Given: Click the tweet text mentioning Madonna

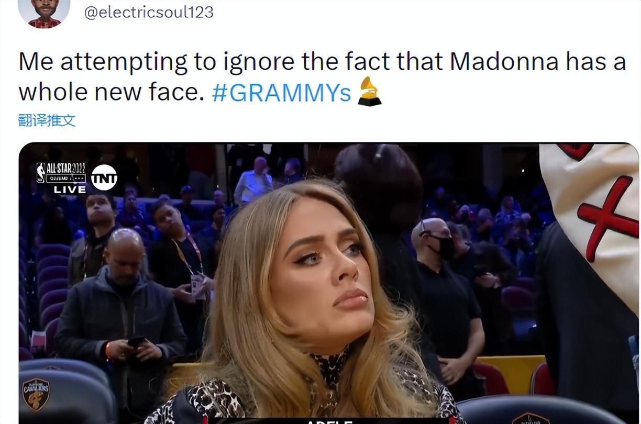Looking at the screenshot, I should (x=322, y=77).
